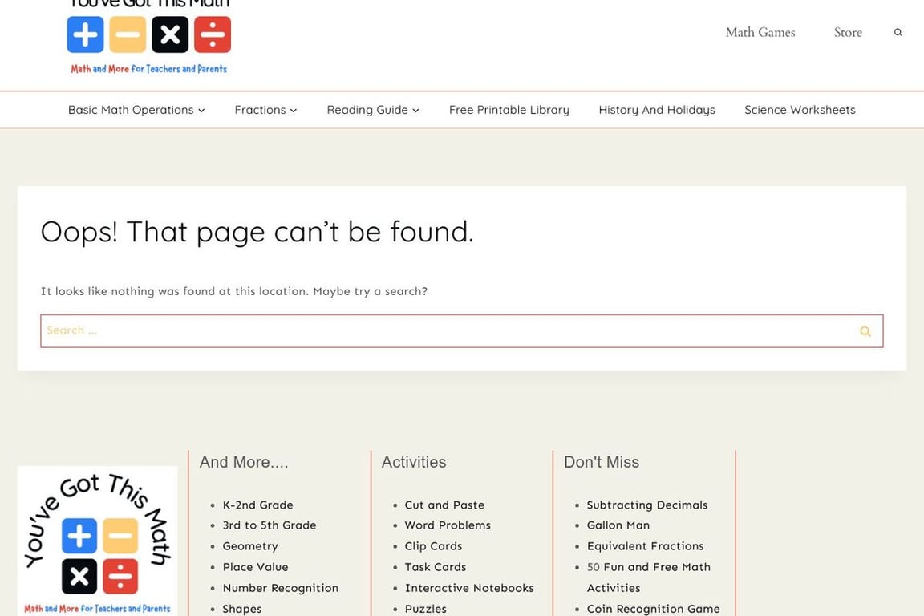Expand the Basic Math Operations dropdown

point(136,110)
